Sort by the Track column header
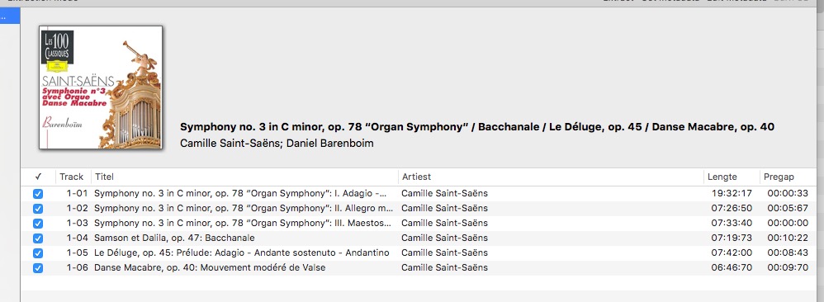824x302 pixels. tap(73, 177)
